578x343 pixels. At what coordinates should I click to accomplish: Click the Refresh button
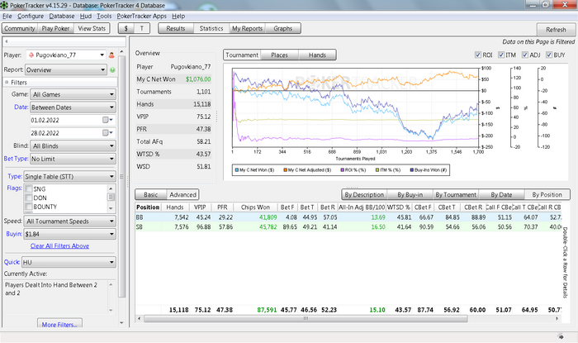[556, 30]
